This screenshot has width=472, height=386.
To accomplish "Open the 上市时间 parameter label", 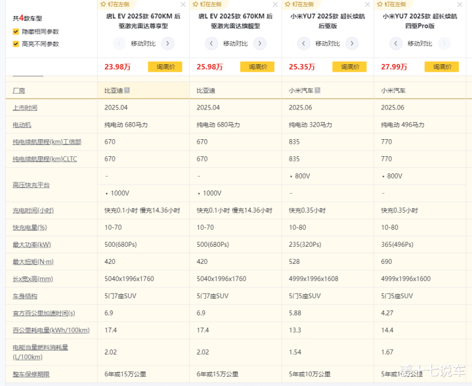I will click(25, 108).
